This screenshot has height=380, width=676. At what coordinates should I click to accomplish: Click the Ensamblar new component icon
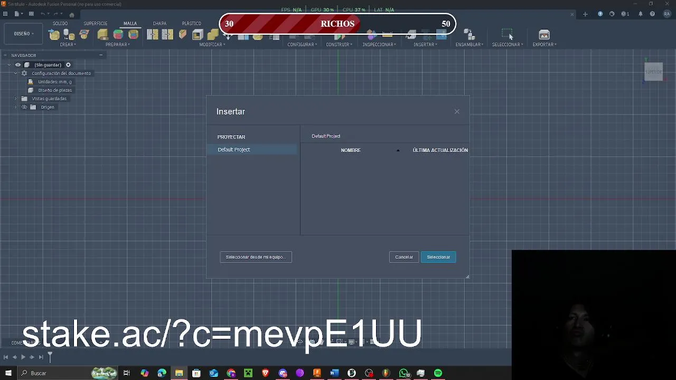[x=468, y=35]
